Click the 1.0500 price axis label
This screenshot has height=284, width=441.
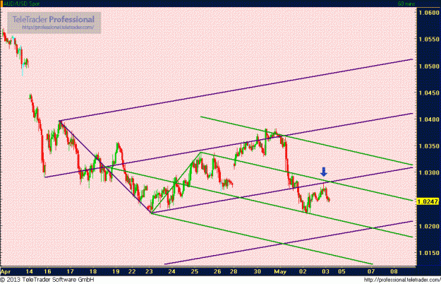[428, 66]
